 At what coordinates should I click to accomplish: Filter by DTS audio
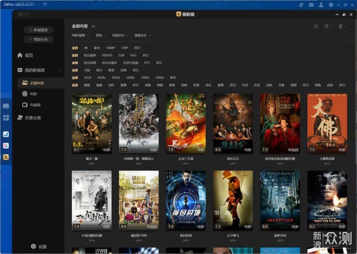[x=147, y=63]
